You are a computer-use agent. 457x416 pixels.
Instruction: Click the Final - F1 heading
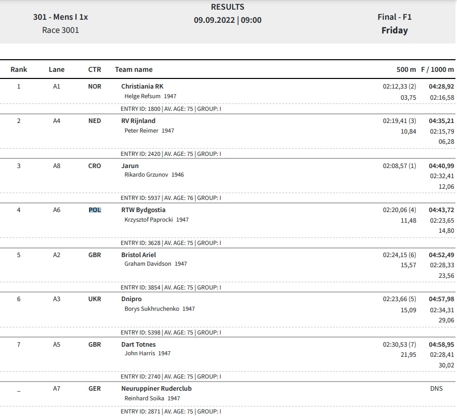click(x=395, y=17)
